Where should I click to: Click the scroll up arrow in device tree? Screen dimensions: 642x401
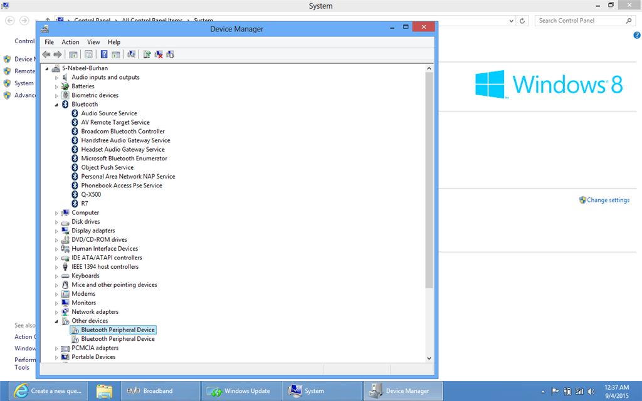tap(429, 68)
